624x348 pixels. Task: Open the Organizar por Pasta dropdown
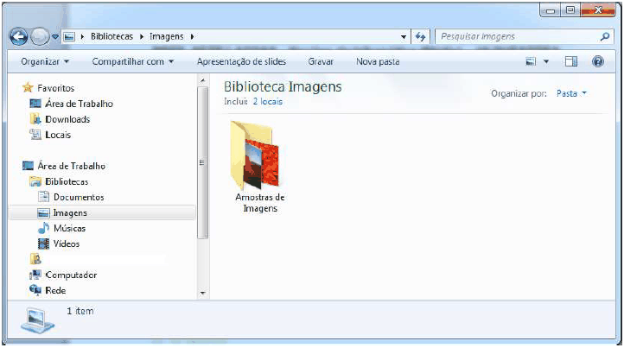click(571, 93)
